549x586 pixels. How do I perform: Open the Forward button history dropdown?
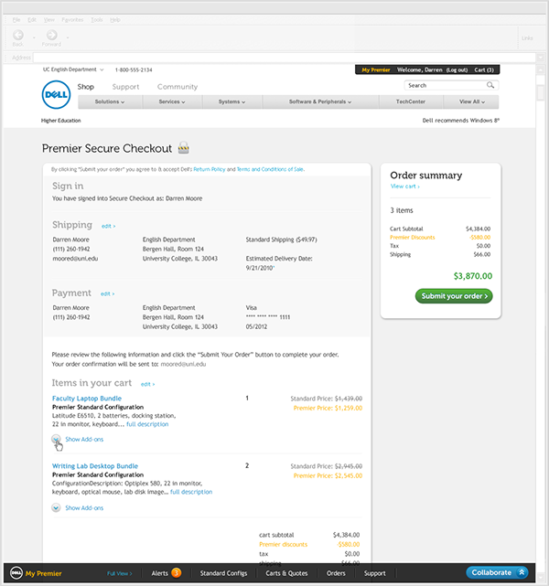pos(68,37)
